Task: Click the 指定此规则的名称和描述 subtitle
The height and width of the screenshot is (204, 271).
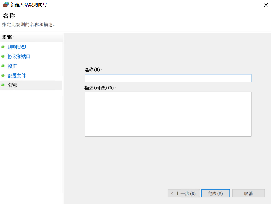Action: click(x=29, y=24)
